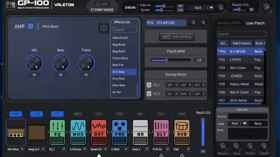Select the red DST pedal

pyautogui.click(x=99, y=132)
